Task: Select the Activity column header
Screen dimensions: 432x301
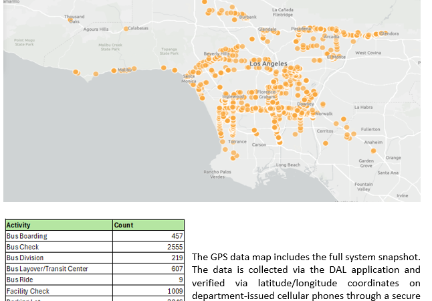Action: pyautogui.click(x=18, y=225)
